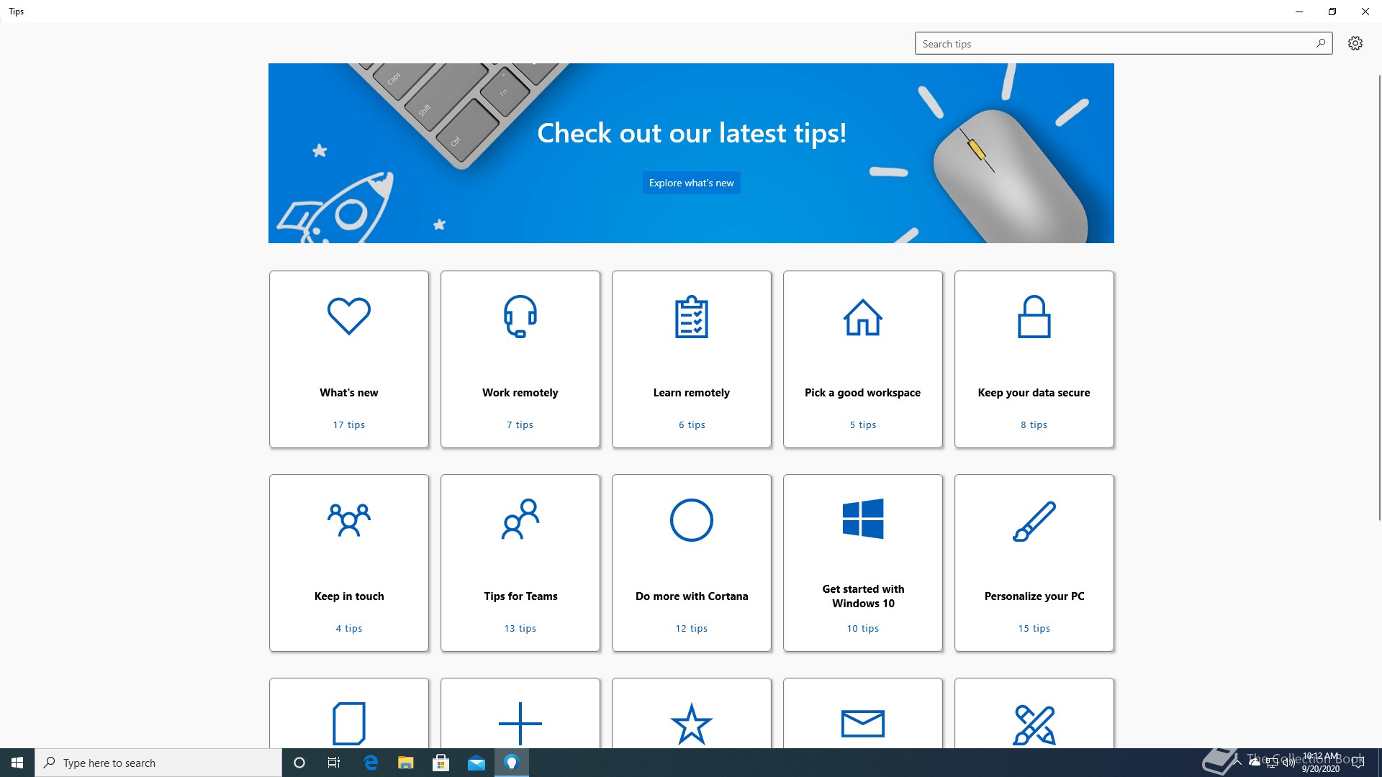Open the star icon tile at bottom

coord(691,723)
